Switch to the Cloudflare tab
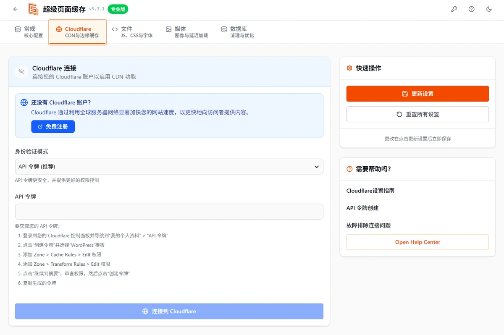Screen dimensions: 504x335 (x=78, y=32)
